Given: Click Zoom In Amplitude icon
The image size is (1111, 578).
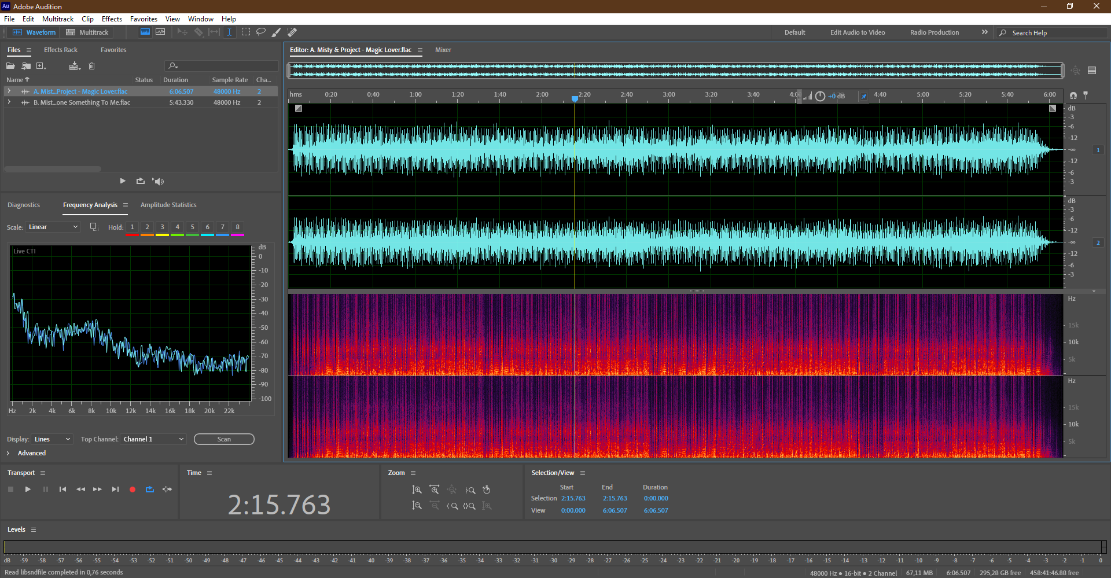Looking at the screenshot, I should pyautogui.click(x=417, y=490).
